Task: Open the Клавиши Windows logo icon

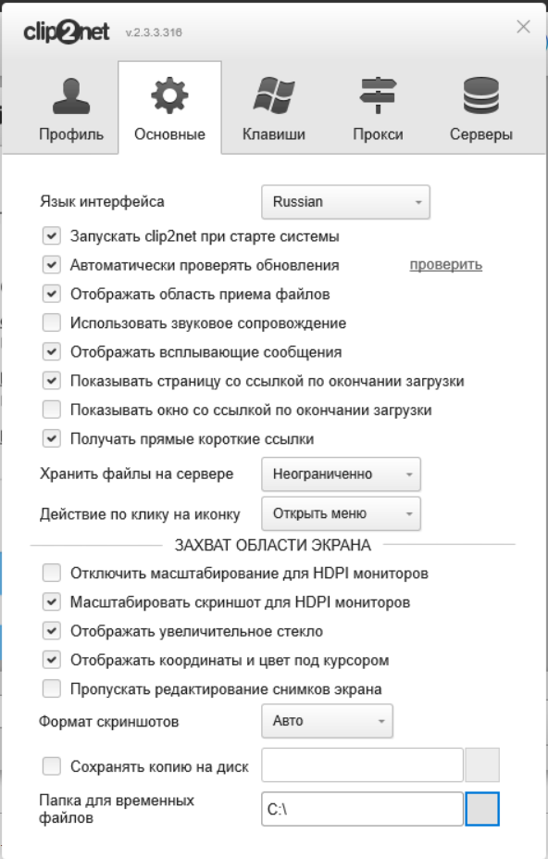Action: click(x=274, y=95)
